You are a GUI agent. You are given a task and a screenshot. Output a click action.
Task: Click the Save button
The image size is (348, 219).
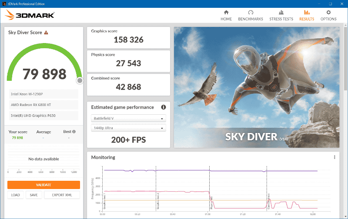click(x=34, y=195)
